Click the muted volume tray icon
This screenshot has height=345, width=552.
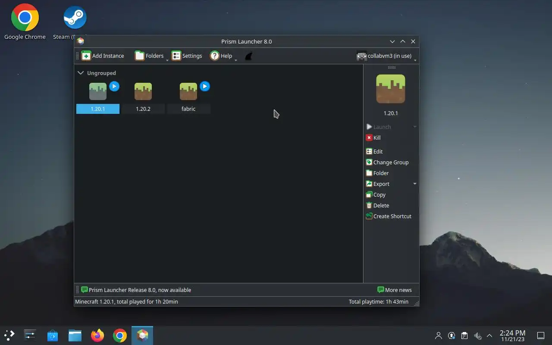tap(477, 336)
